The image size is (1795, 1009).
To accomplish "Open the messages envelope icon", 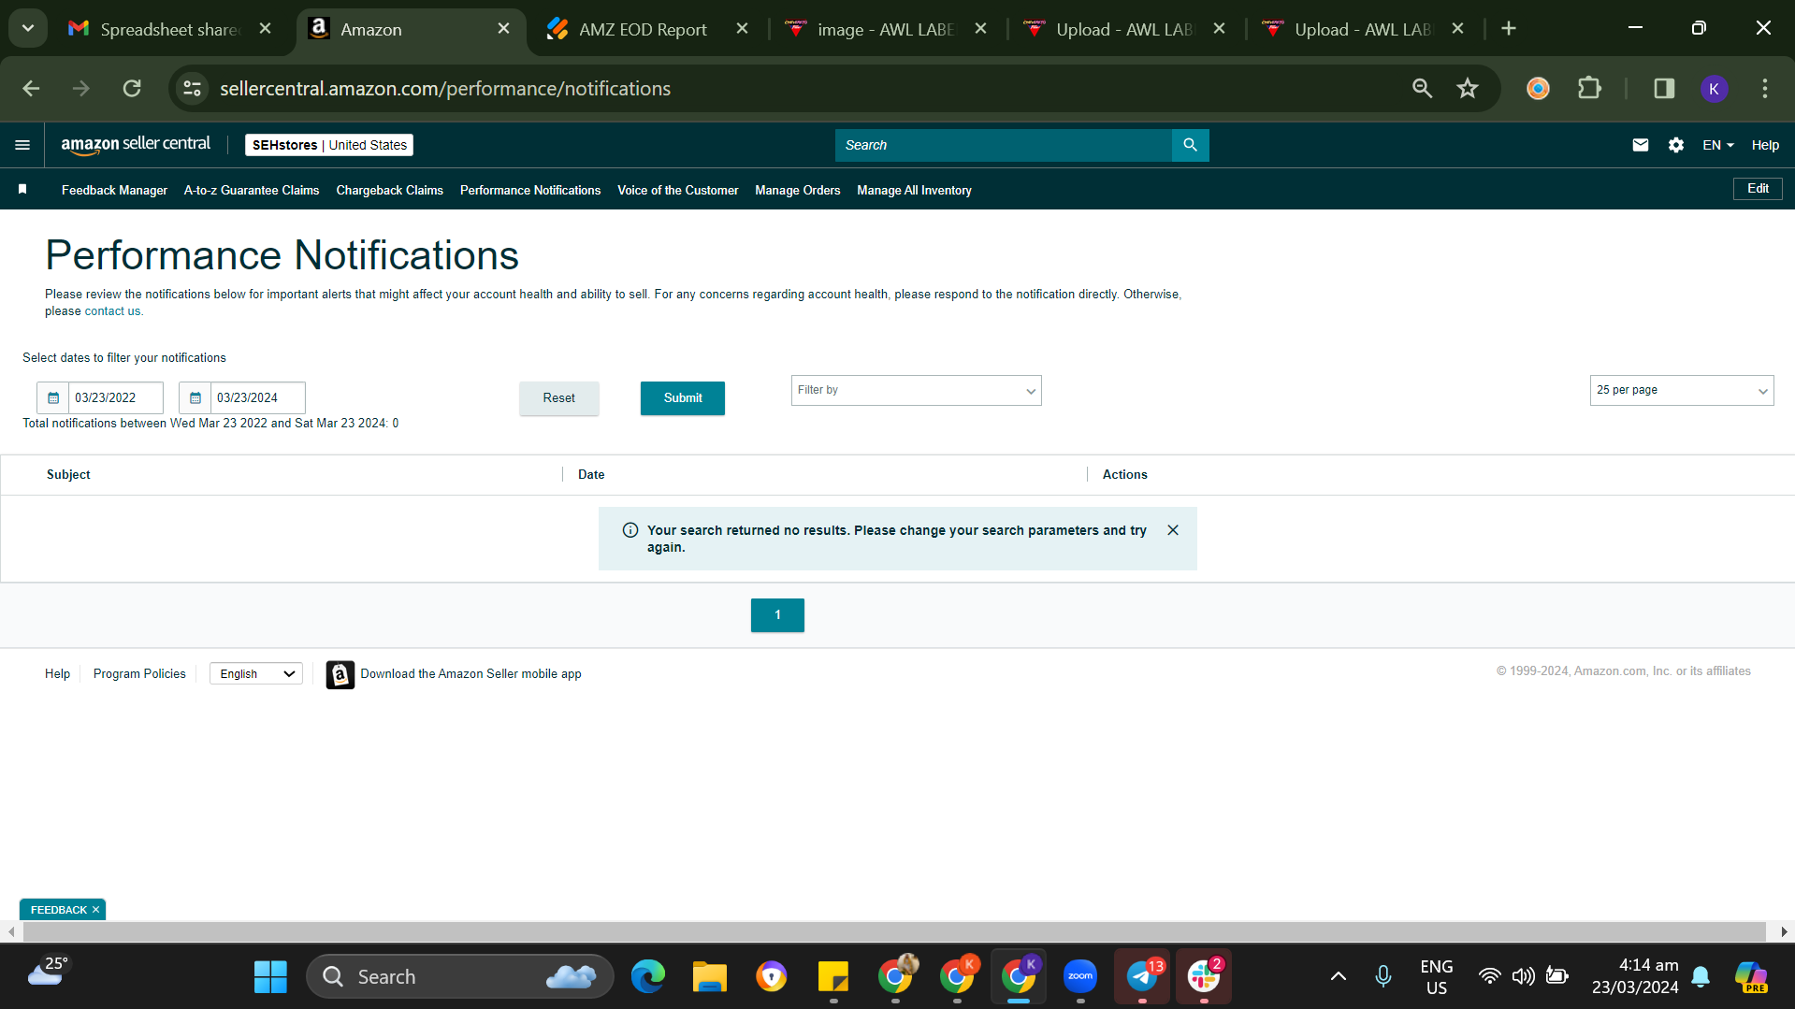I will 1640,145.
